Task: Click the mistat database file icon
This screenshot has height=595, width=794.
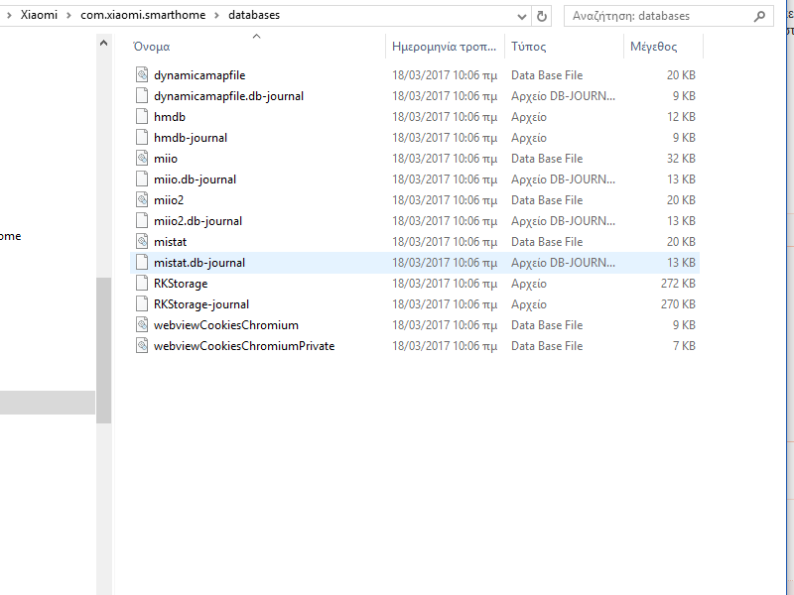Action: [143, 242]
